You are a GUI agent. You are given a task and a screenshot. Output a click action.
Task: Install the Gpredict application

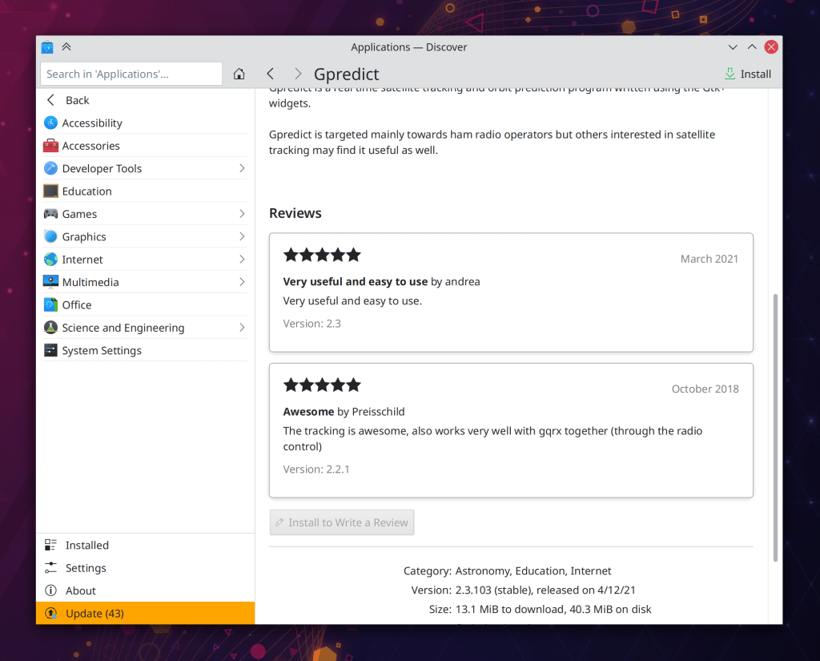click(747, 75)
